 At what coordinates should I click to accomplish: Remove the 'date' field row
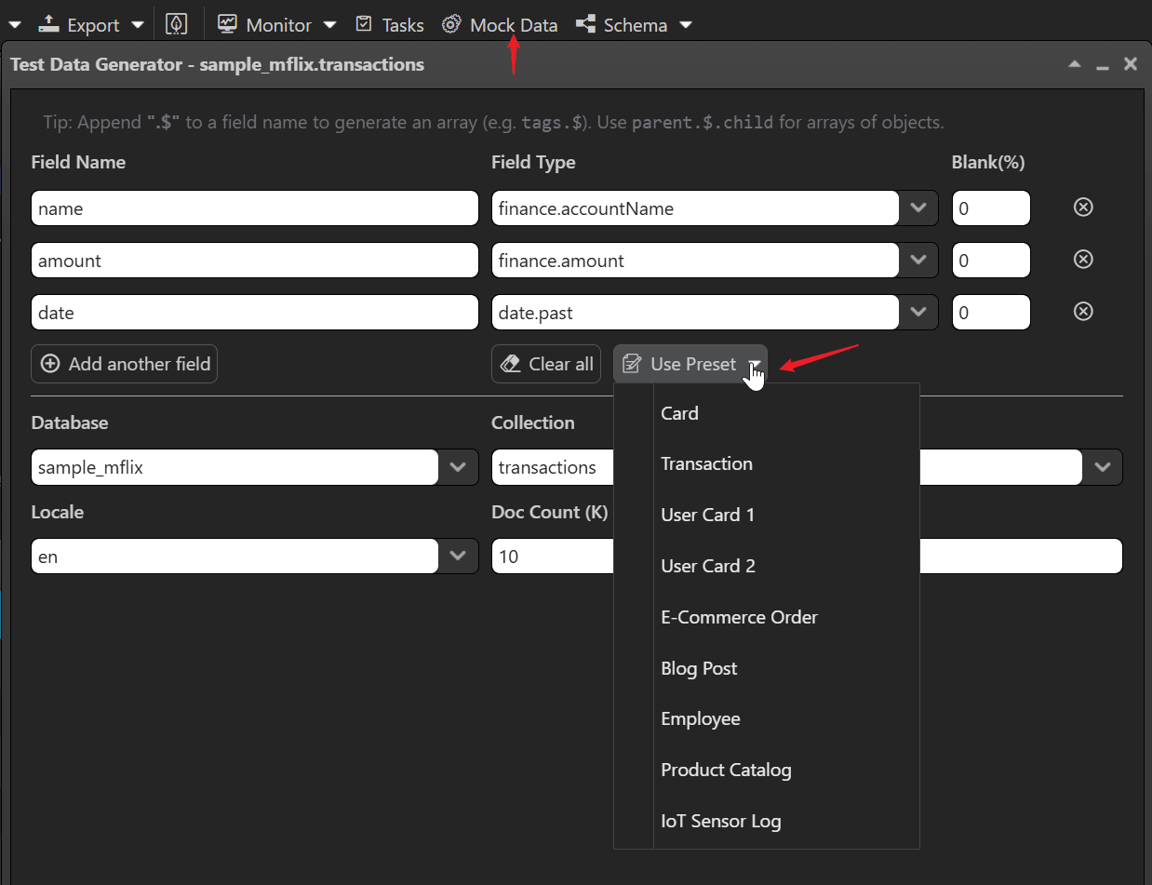click(x=1083, y=312)
